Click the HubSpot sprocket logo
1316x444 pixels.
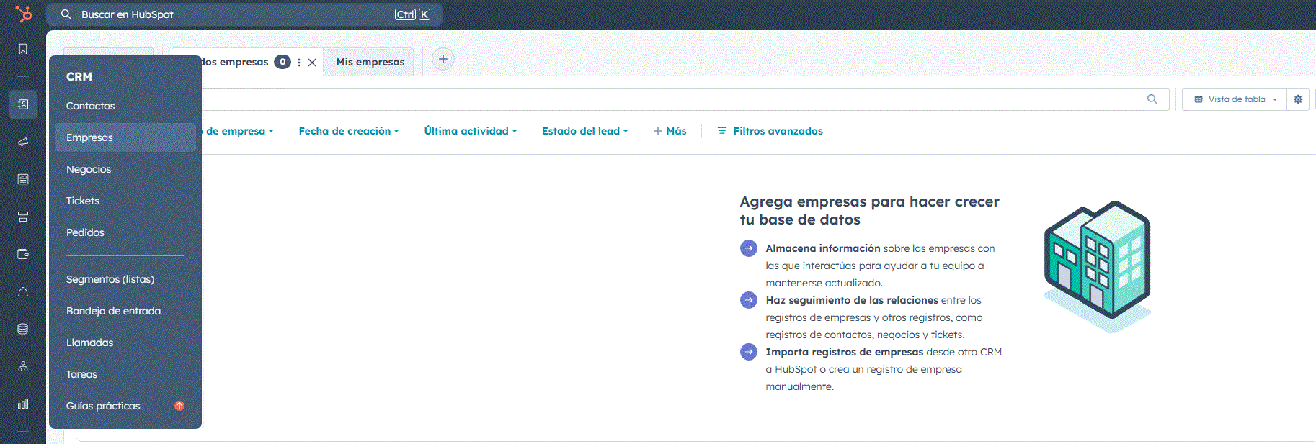coord(23,14)
